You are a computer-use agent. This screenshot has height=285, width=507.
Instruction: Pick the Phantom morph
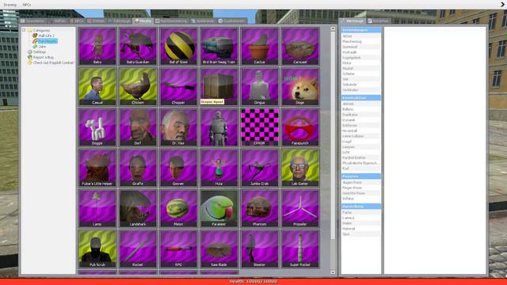(x=260, y=209)
